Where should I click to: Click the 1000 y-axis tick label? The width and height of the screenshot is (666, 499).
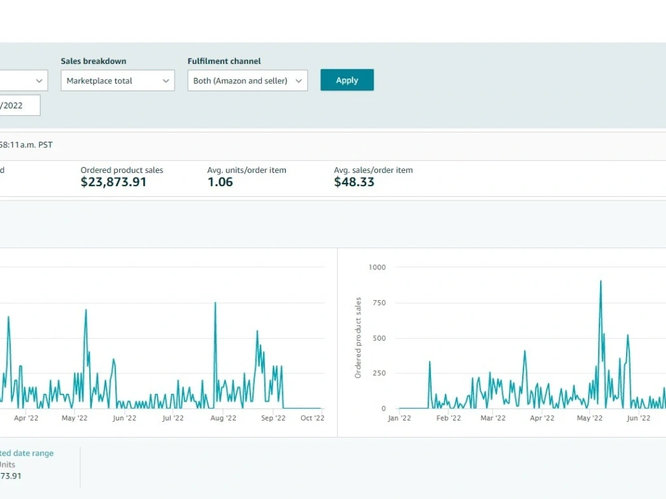coord(377,267)
